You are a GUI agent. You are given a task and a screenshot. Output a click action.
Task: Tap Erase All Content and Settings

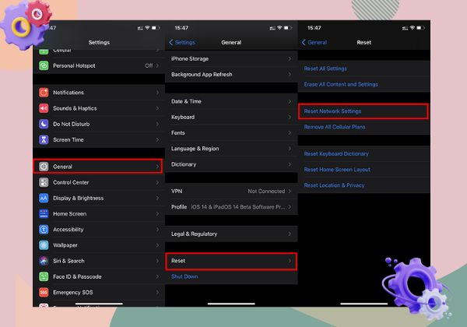[341, 84]
